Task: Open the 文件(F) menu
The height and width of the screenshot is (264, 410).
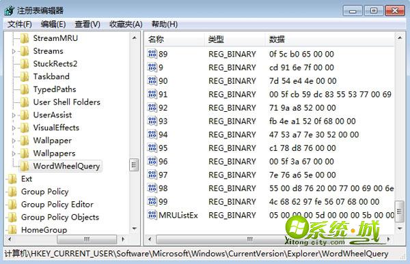Action: click(20, 25)
